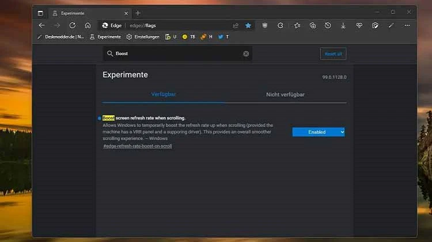Open the #edge-refresh-rate-boost-on-scroll link
The width and height of the screenshot is (432, 242).
pos(138,146)
